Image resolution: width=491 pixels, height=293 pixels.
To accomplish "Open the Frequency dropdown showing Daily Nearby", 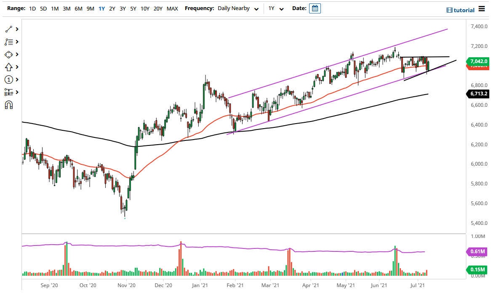I will pyautogui.click(x=237, y=8).
